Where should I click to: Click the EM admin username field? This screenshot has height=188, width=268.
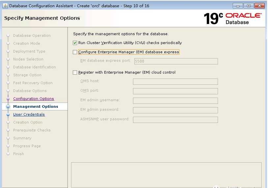pyautogui.click(x=175, y=101)
